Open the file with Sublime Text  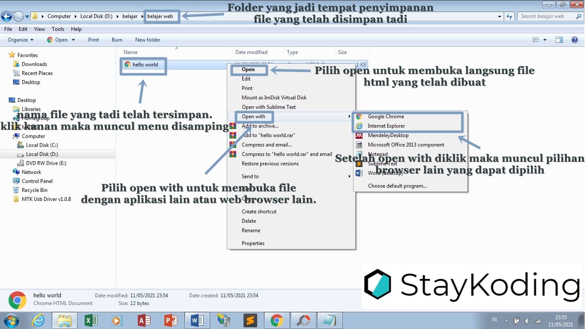pos(382,163)
